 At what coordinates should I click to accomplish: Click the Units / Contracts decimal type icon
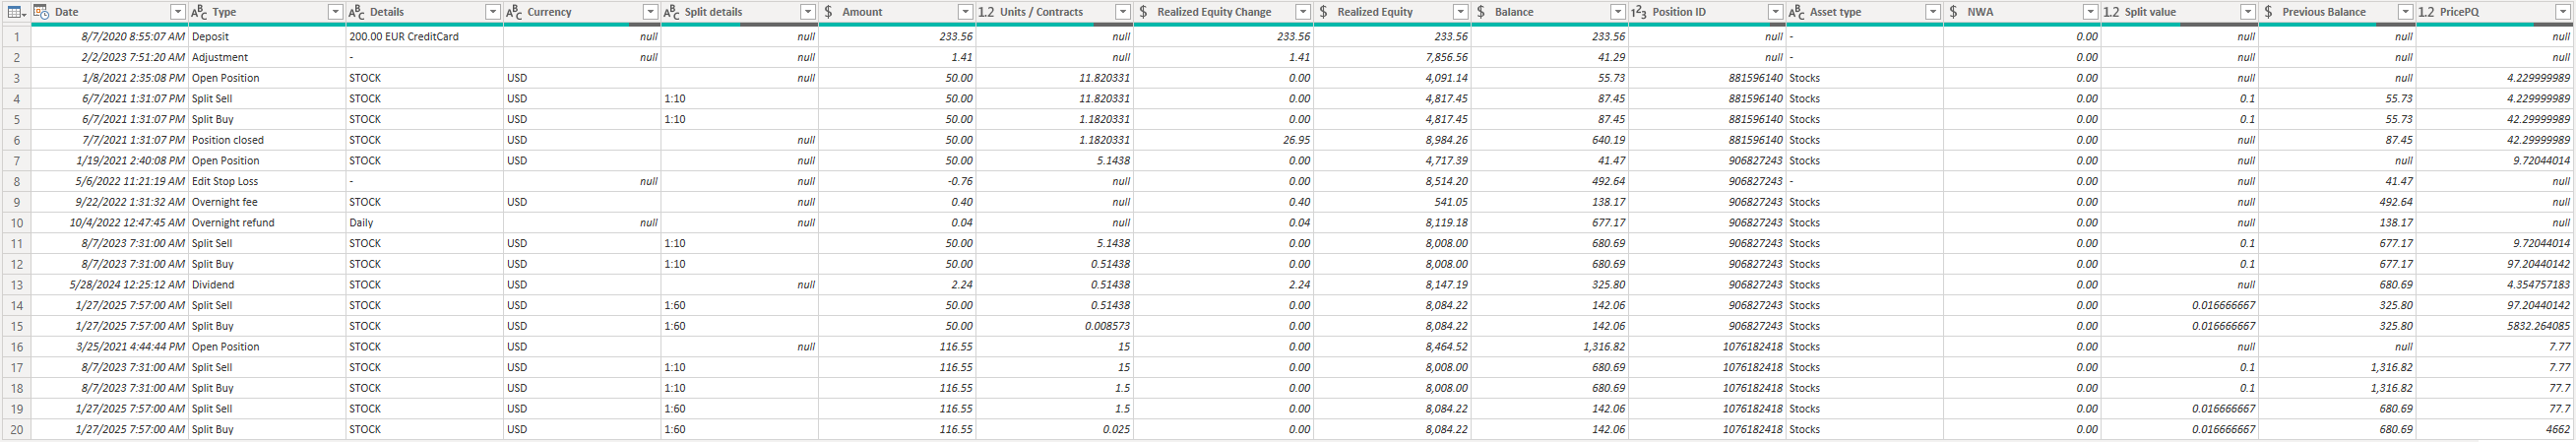pos(986,12)
